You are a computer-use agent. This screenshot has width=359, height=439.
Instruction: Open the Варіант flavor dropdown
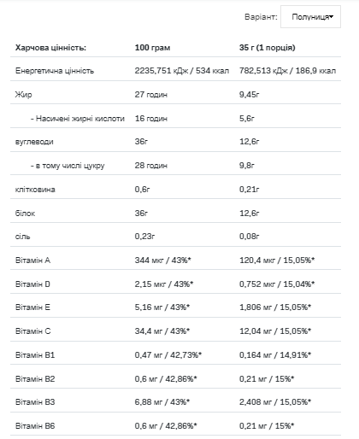310,17
